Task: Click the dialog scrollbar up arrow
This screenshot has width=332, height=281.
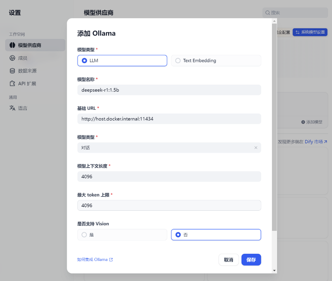Action: tap(275, 21)
